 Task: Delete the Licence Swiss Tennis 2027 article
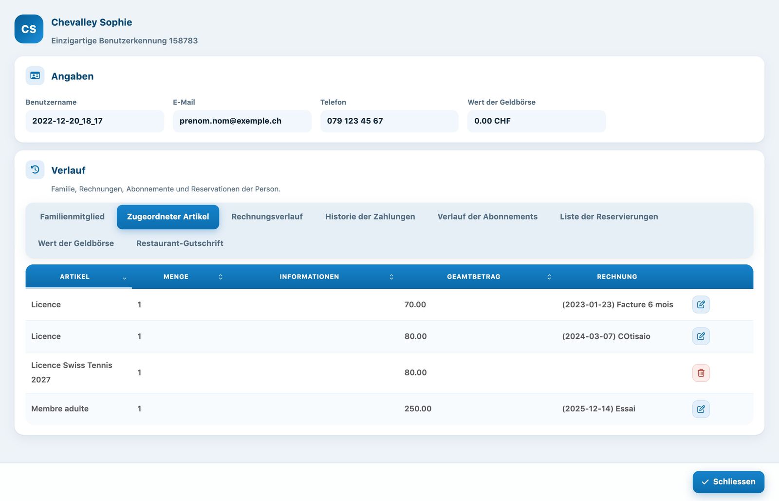click(701, 372)
